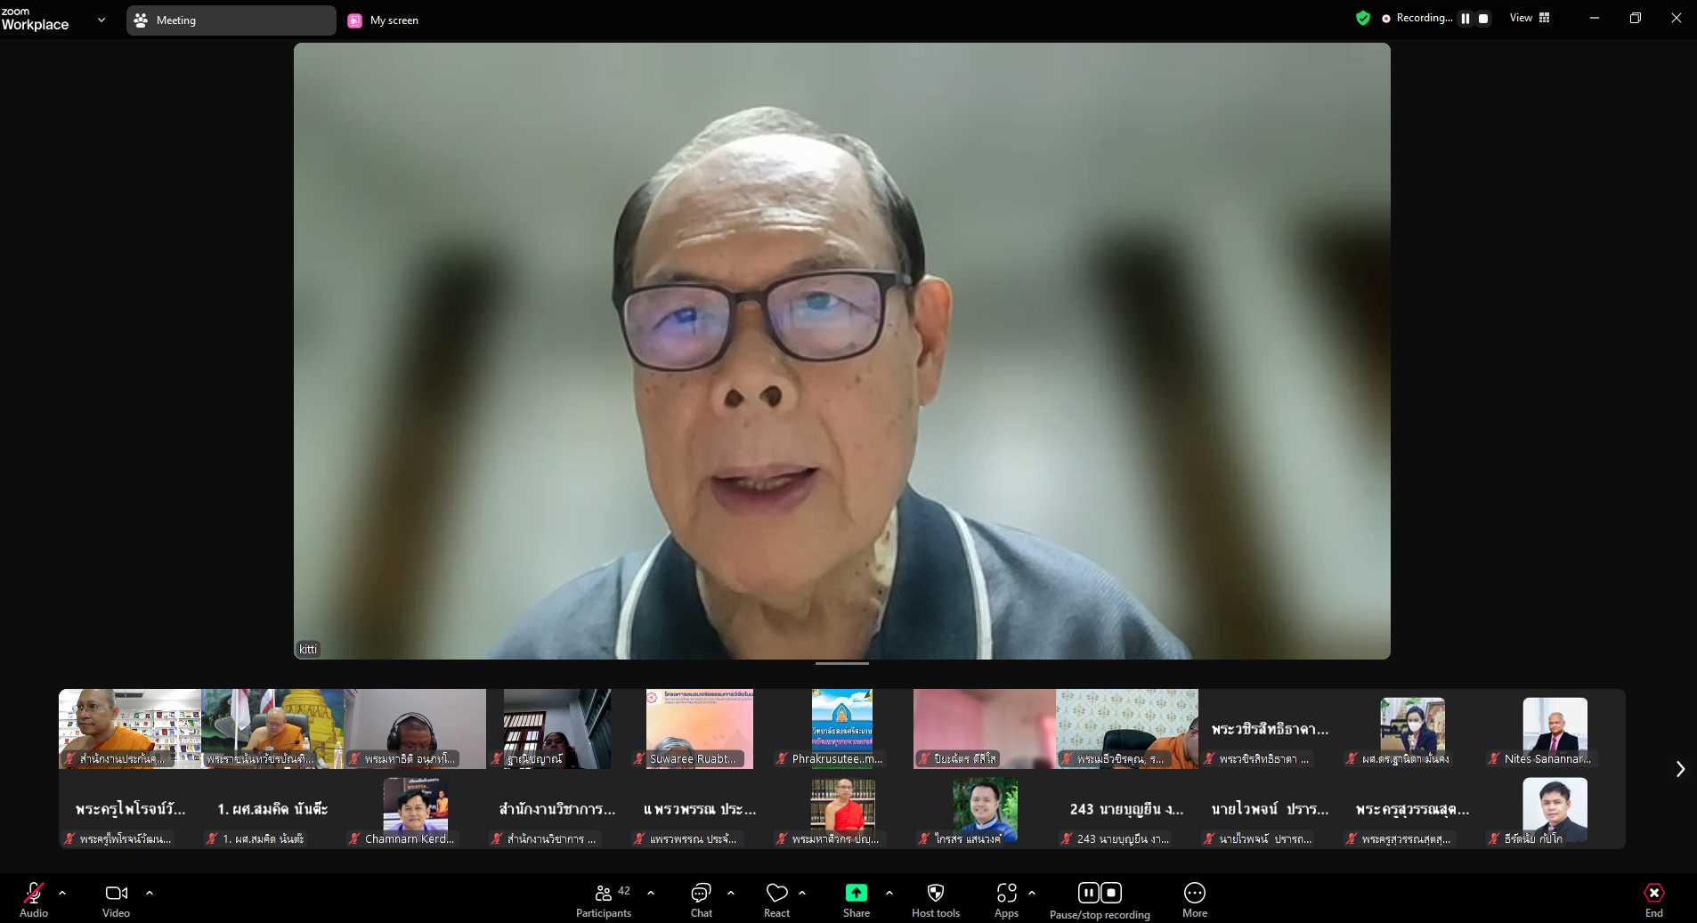Click the encryption shield icon at top
Viewport: 1697px width, 923px height.
1362,18
